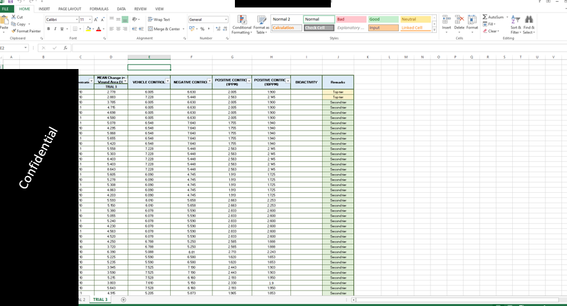This screenshot has width=567, height=306.
Task: Toggle Bold formatting
Action: [x=49, y=29]
